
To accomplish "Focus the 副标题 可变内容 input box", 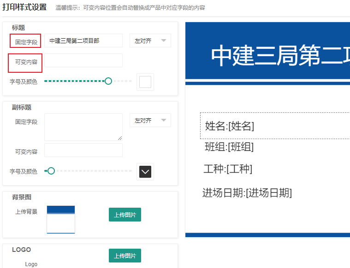I will pos(83,150).
